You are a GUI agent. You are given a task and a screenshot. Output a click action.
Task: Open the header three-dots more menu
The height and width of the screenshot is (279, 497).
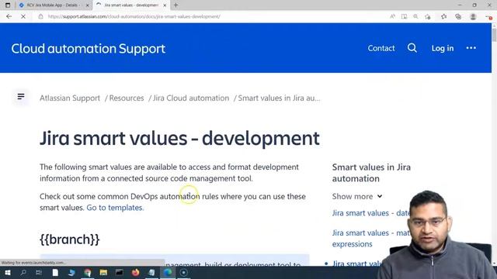(471, 48)
